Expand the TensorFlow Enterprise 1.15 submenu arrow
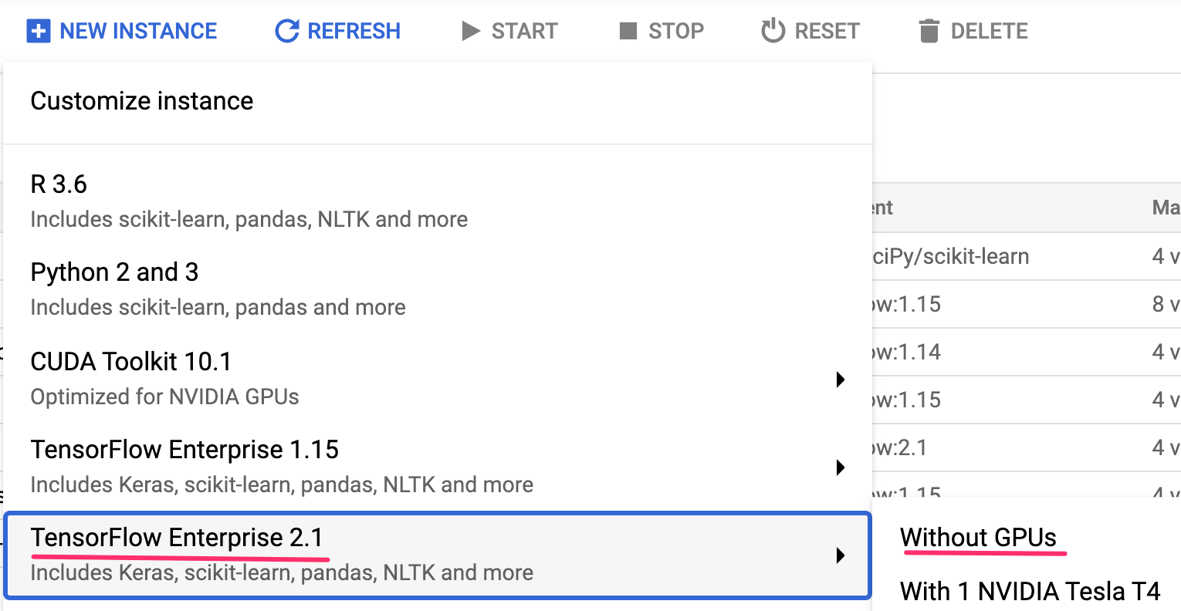Screen dimensions: 1181x611 (840, 467)
